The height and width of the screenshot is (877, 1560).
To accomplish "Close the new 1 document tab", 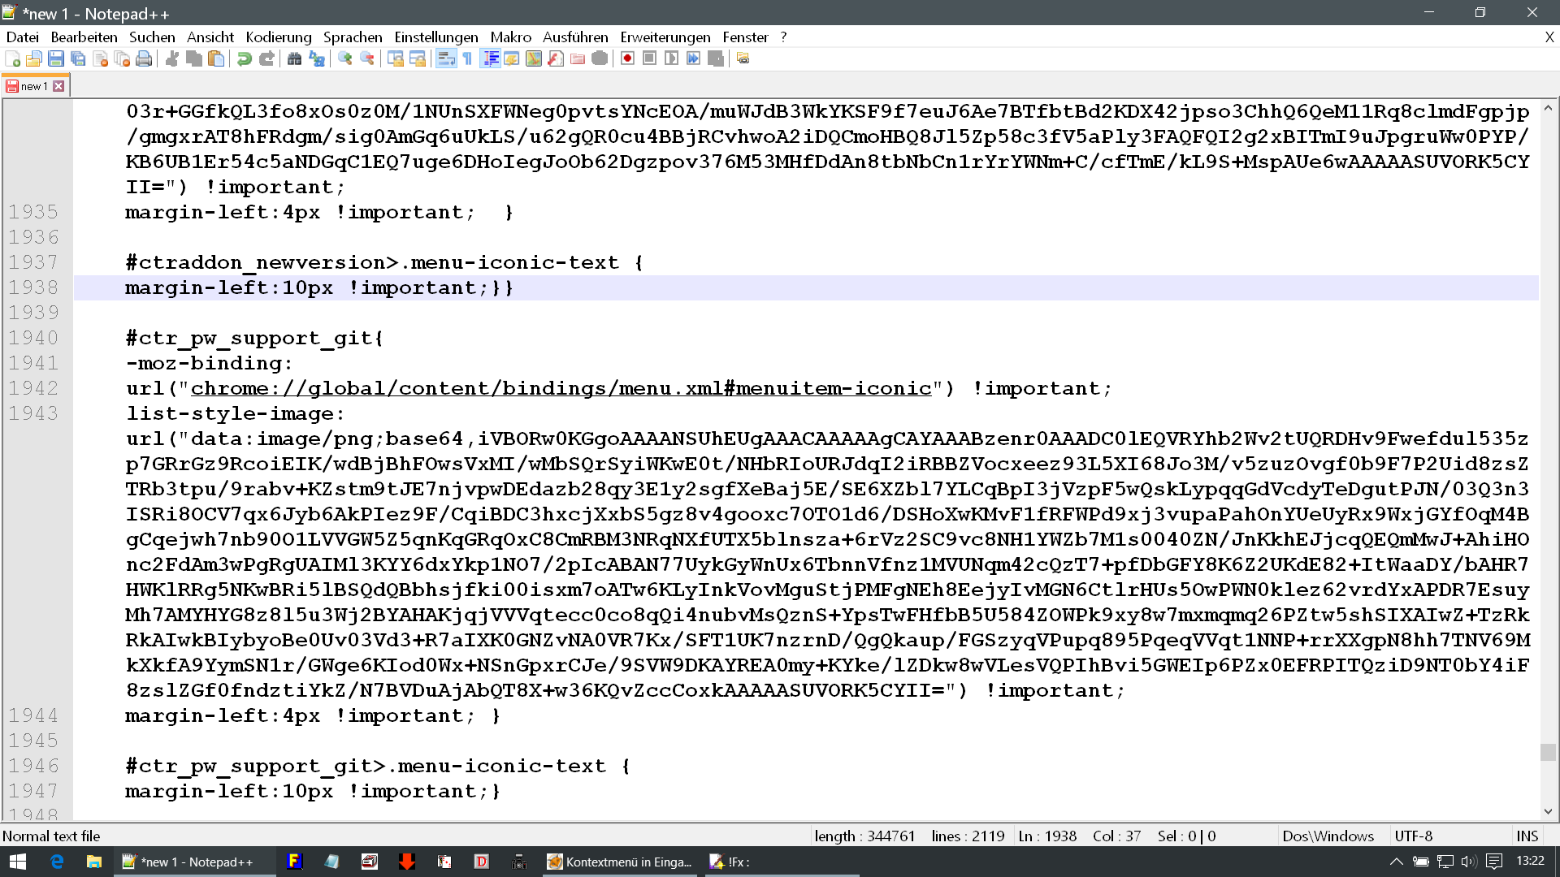I will [58, 86].
